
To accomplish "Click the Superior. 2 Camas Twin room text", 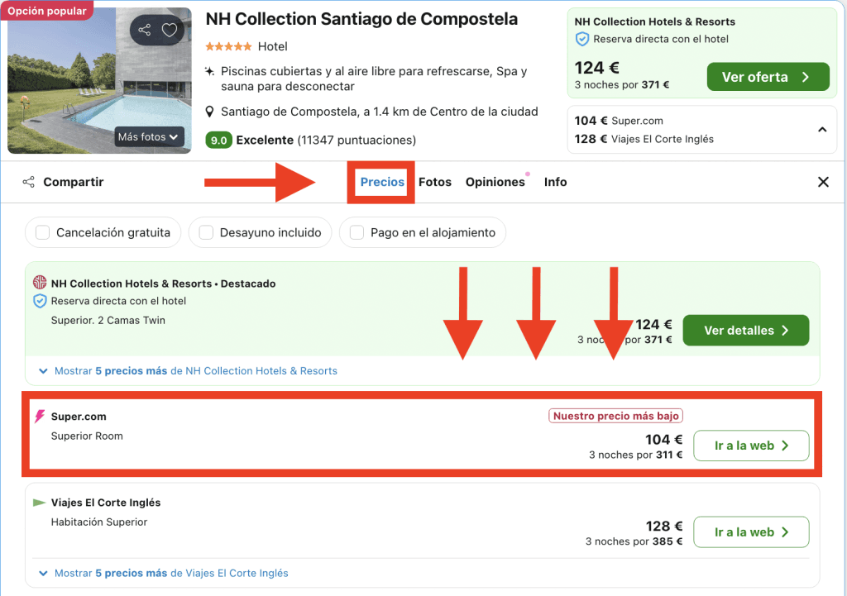I will click(108, 320).
